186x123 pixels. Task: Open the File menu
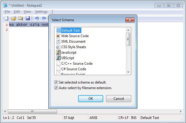click(7, 12)
